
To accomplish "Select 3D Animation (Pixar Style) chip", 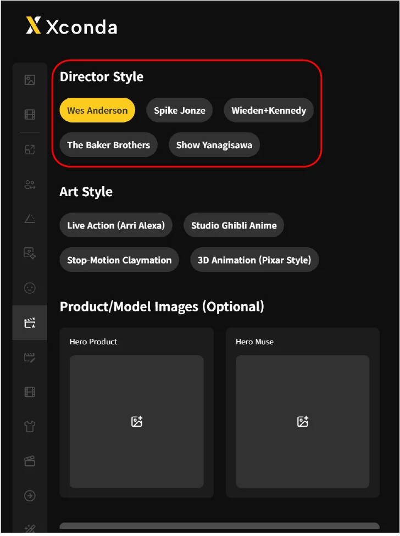I will [254, 260].
